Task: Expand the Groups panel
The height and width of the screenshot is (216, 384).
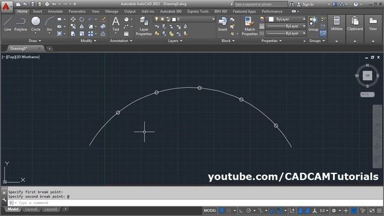Action: (317, 41)
